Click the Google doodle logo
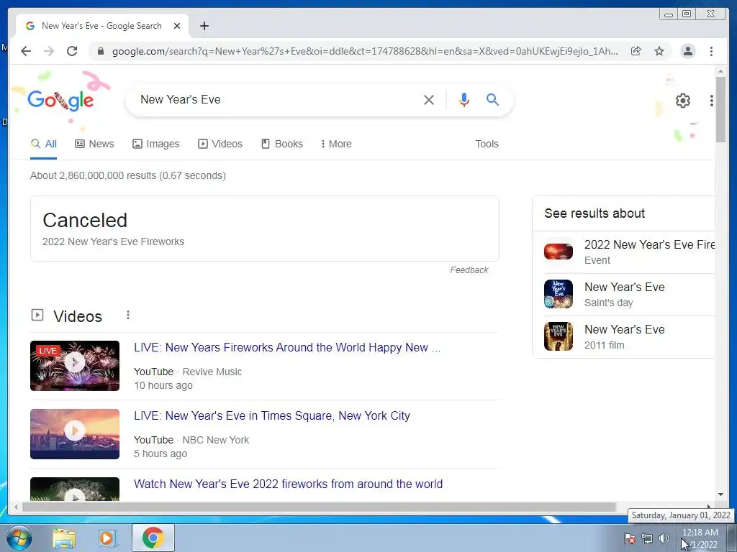Screen dimensions: 737x552 pos(60,100)
